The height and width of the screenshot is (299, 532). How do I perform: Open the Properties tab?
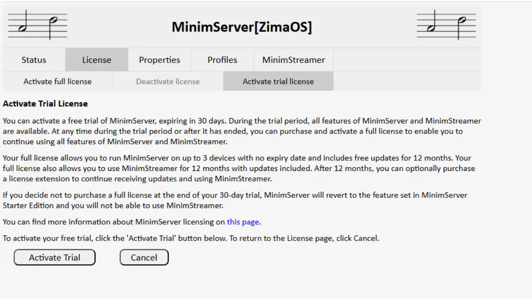159,60
